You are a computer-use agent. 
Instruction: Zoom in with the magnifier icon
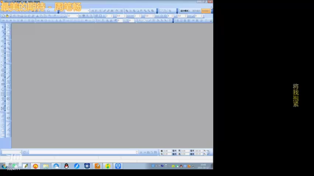click(61, 16)
